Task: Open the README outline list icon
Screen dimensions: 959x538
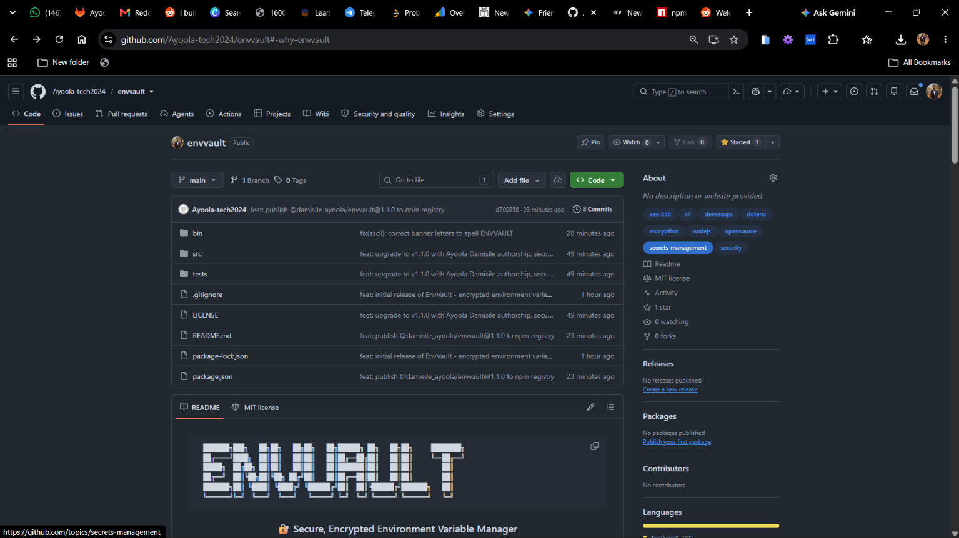Action: click(610, 407)
